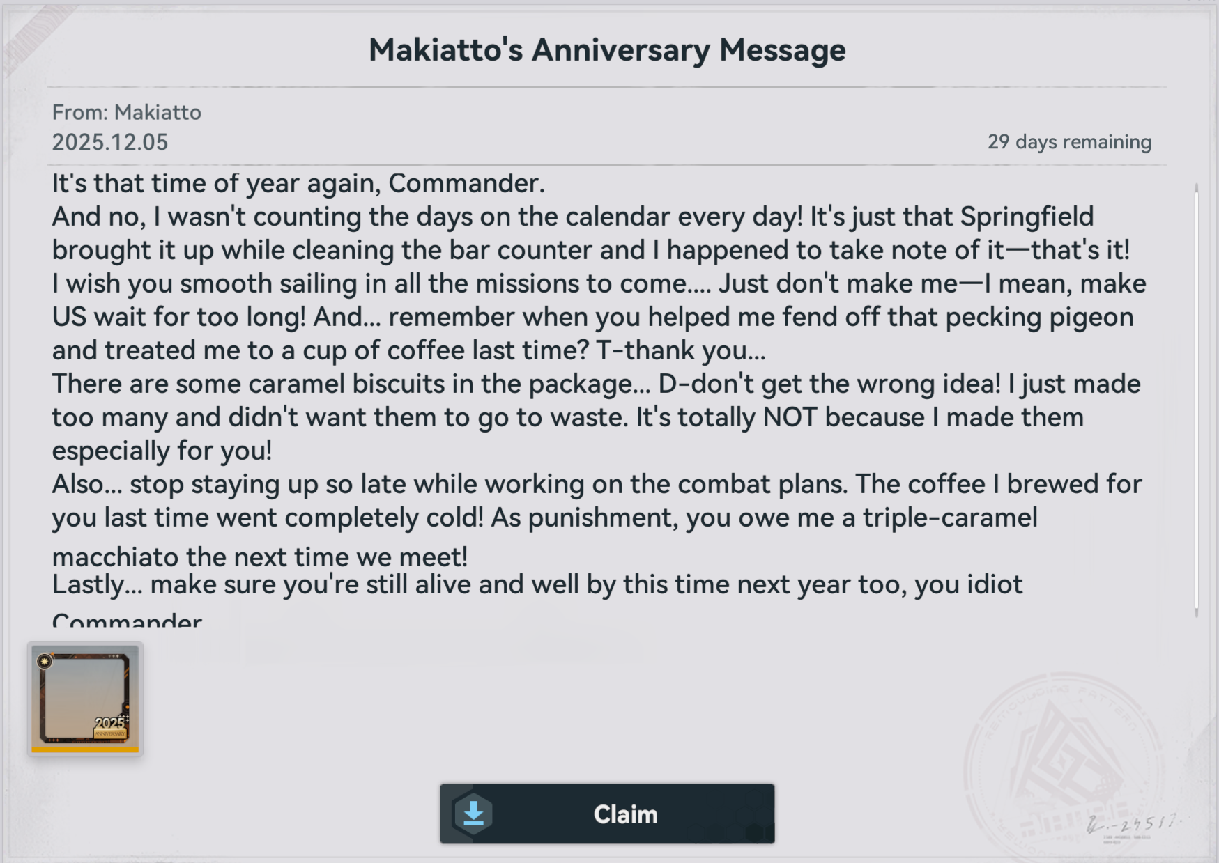1219x863 pixels.
Task: Click the handwritten signature code below the stamp
Action: pyautogui.click(x=1133, y=825)
